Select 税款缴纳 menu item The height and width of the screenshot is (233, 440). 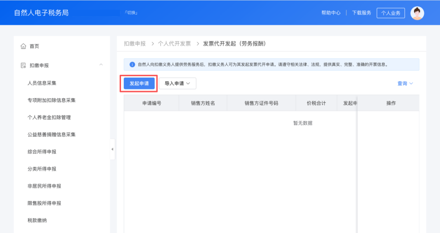tap(37, 220)
